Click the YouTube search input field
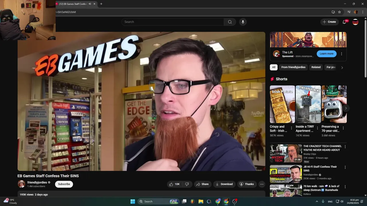Screen dimensions: 367x206 pyautogui.click(x=172, y=22)
